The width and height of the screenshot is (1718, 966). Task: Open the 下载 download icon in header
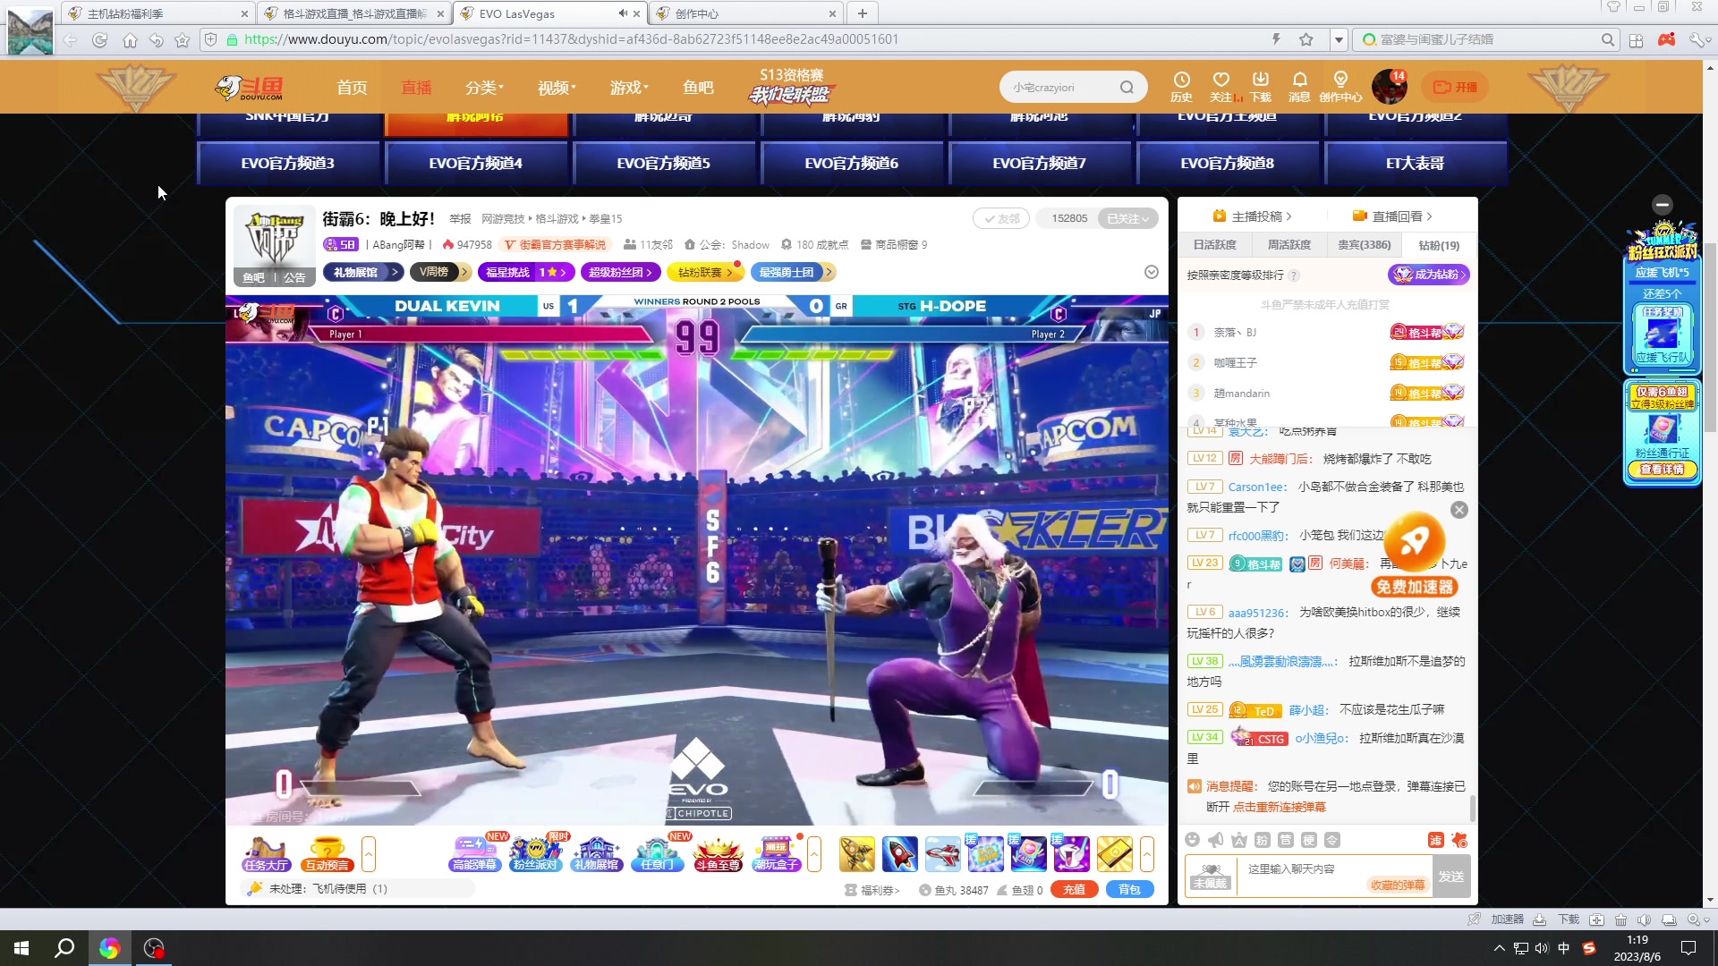1260,87
